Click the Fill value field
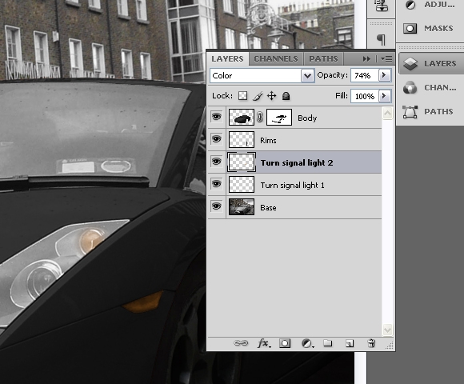Screen dimensions: 464x384 (365, 96)
